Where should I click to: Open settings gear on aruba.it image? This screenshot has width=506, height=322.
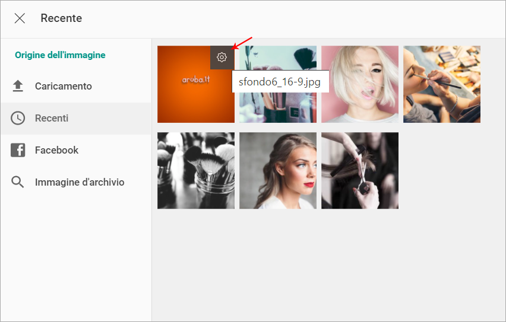222,58
